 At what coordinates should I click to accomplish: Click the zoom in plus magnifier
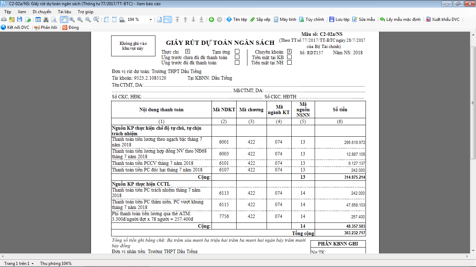click(80, 19)
